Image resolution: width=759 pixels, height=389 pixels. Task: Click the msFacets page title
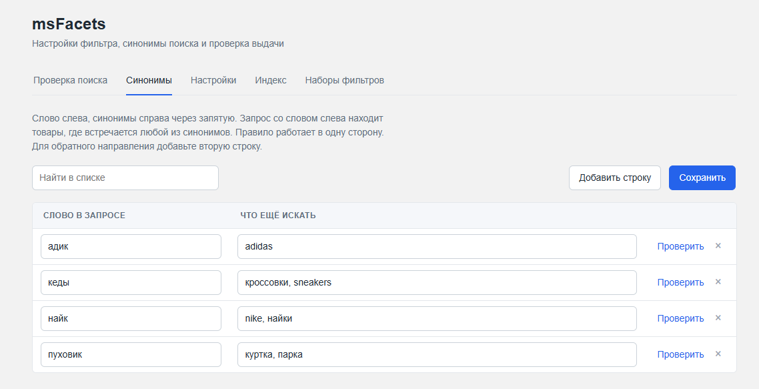[x=69, y=24]
